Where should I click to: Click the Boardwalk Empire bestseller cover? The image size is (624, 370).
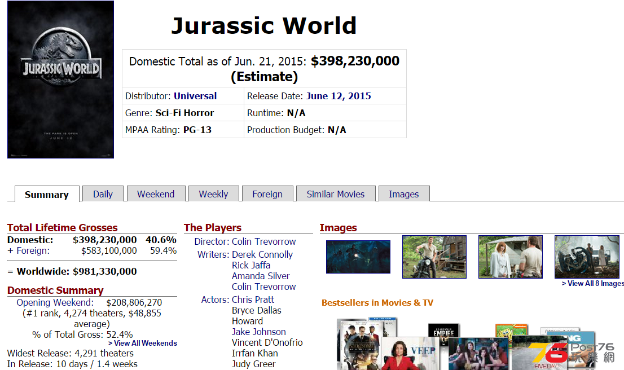443,331
